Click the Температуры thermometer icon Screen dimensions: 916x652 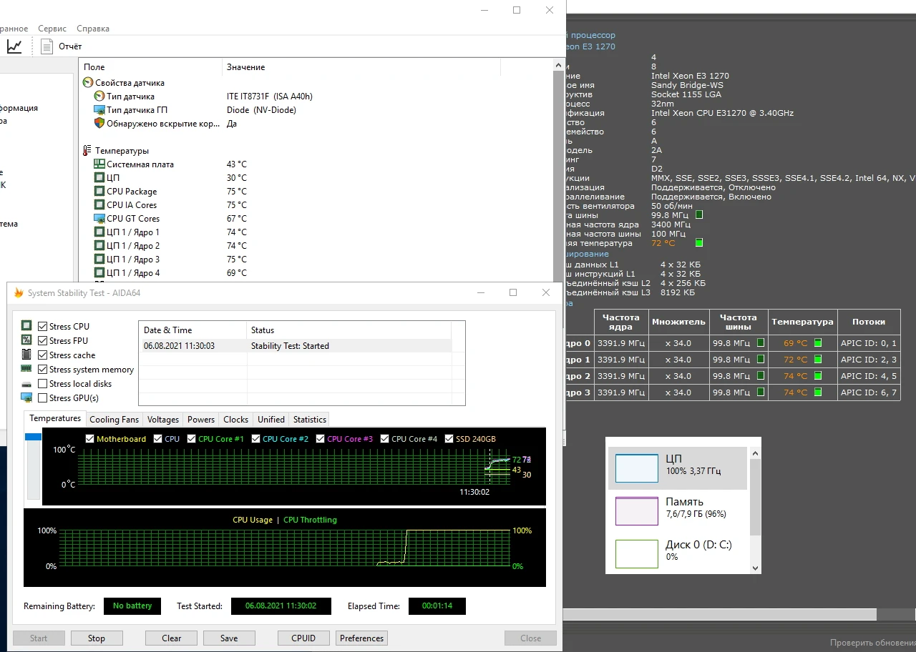87,151
